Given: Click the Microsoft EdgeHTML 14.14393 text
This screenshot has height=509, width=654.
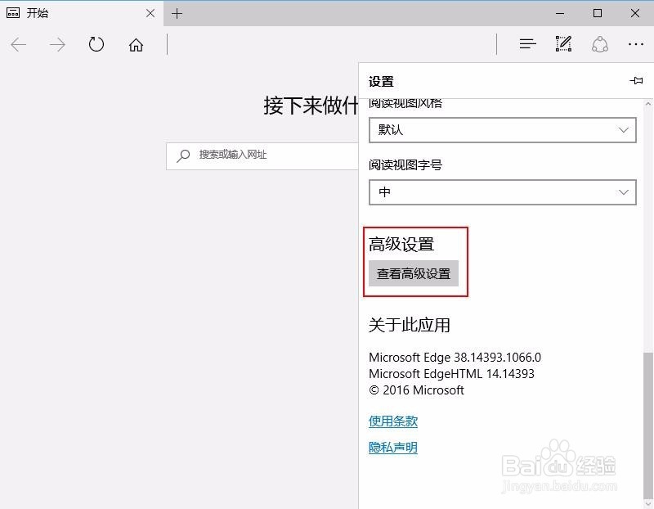Looking at the screenshot, I should (451, 374).
